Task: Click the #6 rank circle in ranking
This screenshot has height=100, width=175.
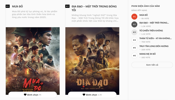Action: click(134, 55)
